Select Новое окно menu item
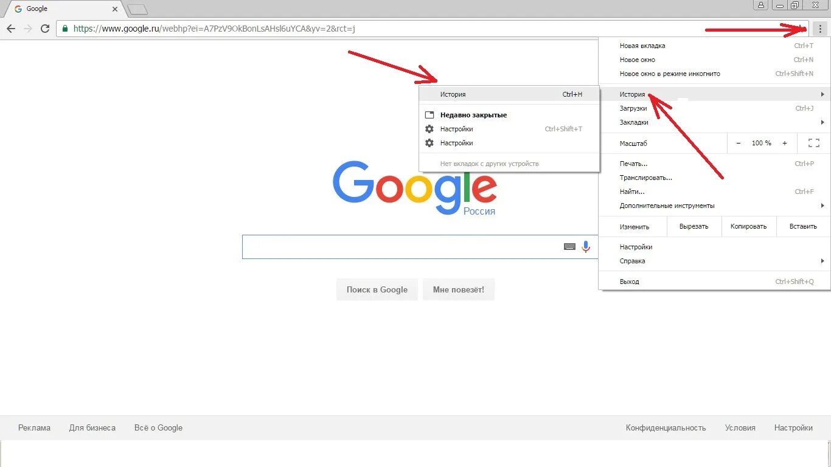The height and width of the screenshot is (467, 831). (x=715, y=60)
